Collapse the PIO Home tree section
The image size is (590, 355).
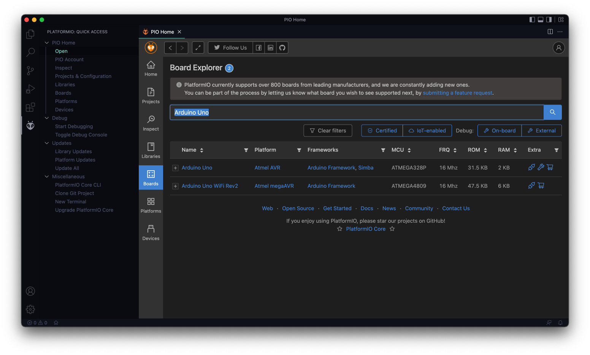click(x=47, y=43)
